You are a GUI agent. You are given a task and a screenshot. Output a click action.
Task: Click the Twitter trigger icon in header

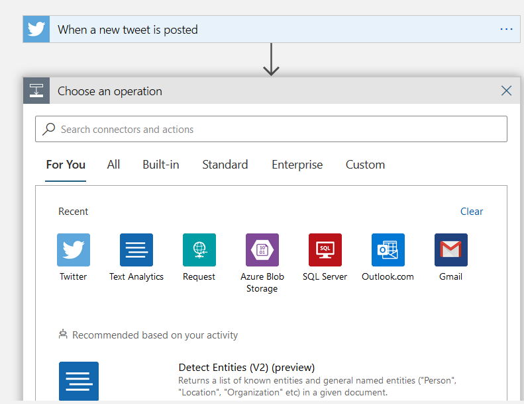[36, 30]
